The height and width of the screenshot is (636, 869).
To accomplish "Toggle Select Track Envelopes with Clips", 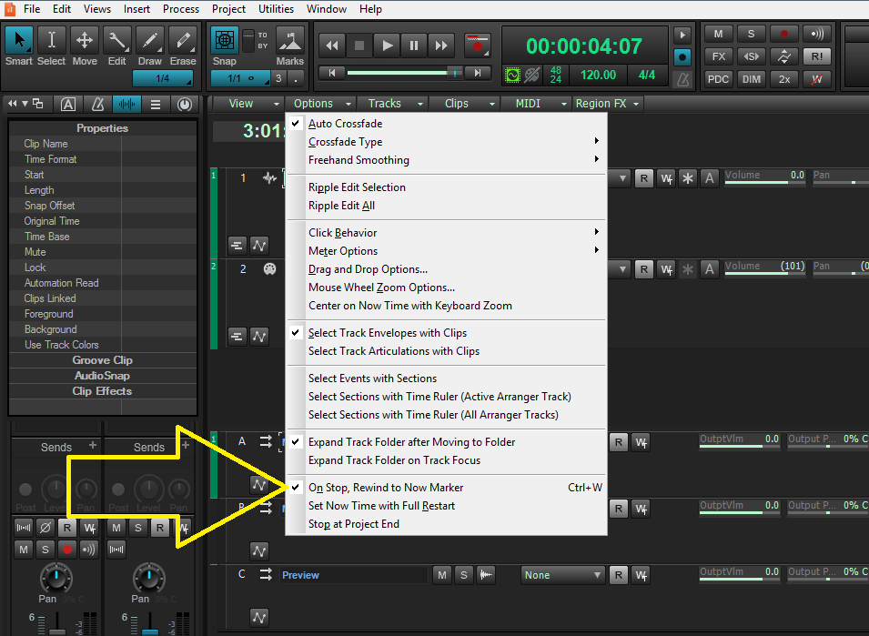I will (446, 333).
